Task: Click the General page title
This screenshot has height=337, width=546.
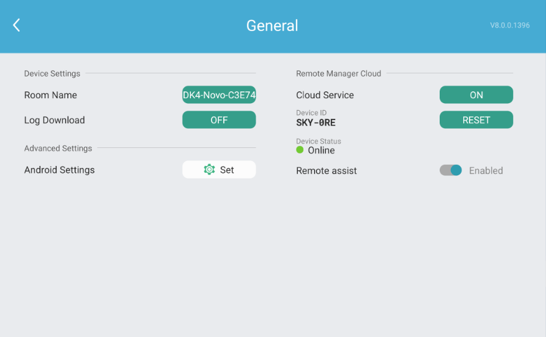Action: click(272, 25)
